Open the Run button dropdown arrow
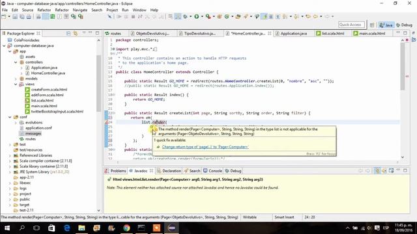This screenshot has height=234, width=417. (202, 17)
